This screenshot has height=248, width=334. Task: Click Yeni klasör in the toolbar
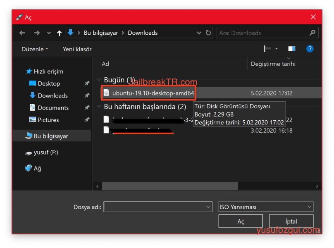tap(77, 49)
